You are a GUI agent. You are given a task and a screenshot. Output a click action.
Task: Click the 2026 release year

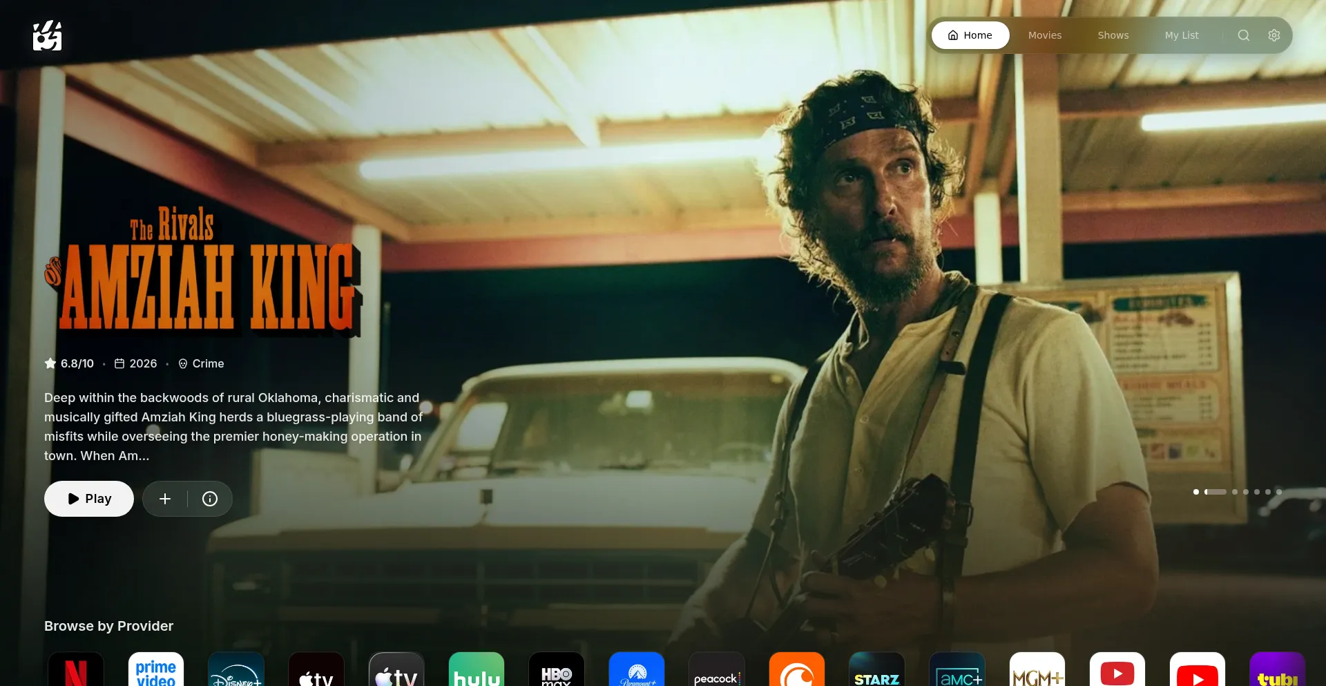click(136, 363)
